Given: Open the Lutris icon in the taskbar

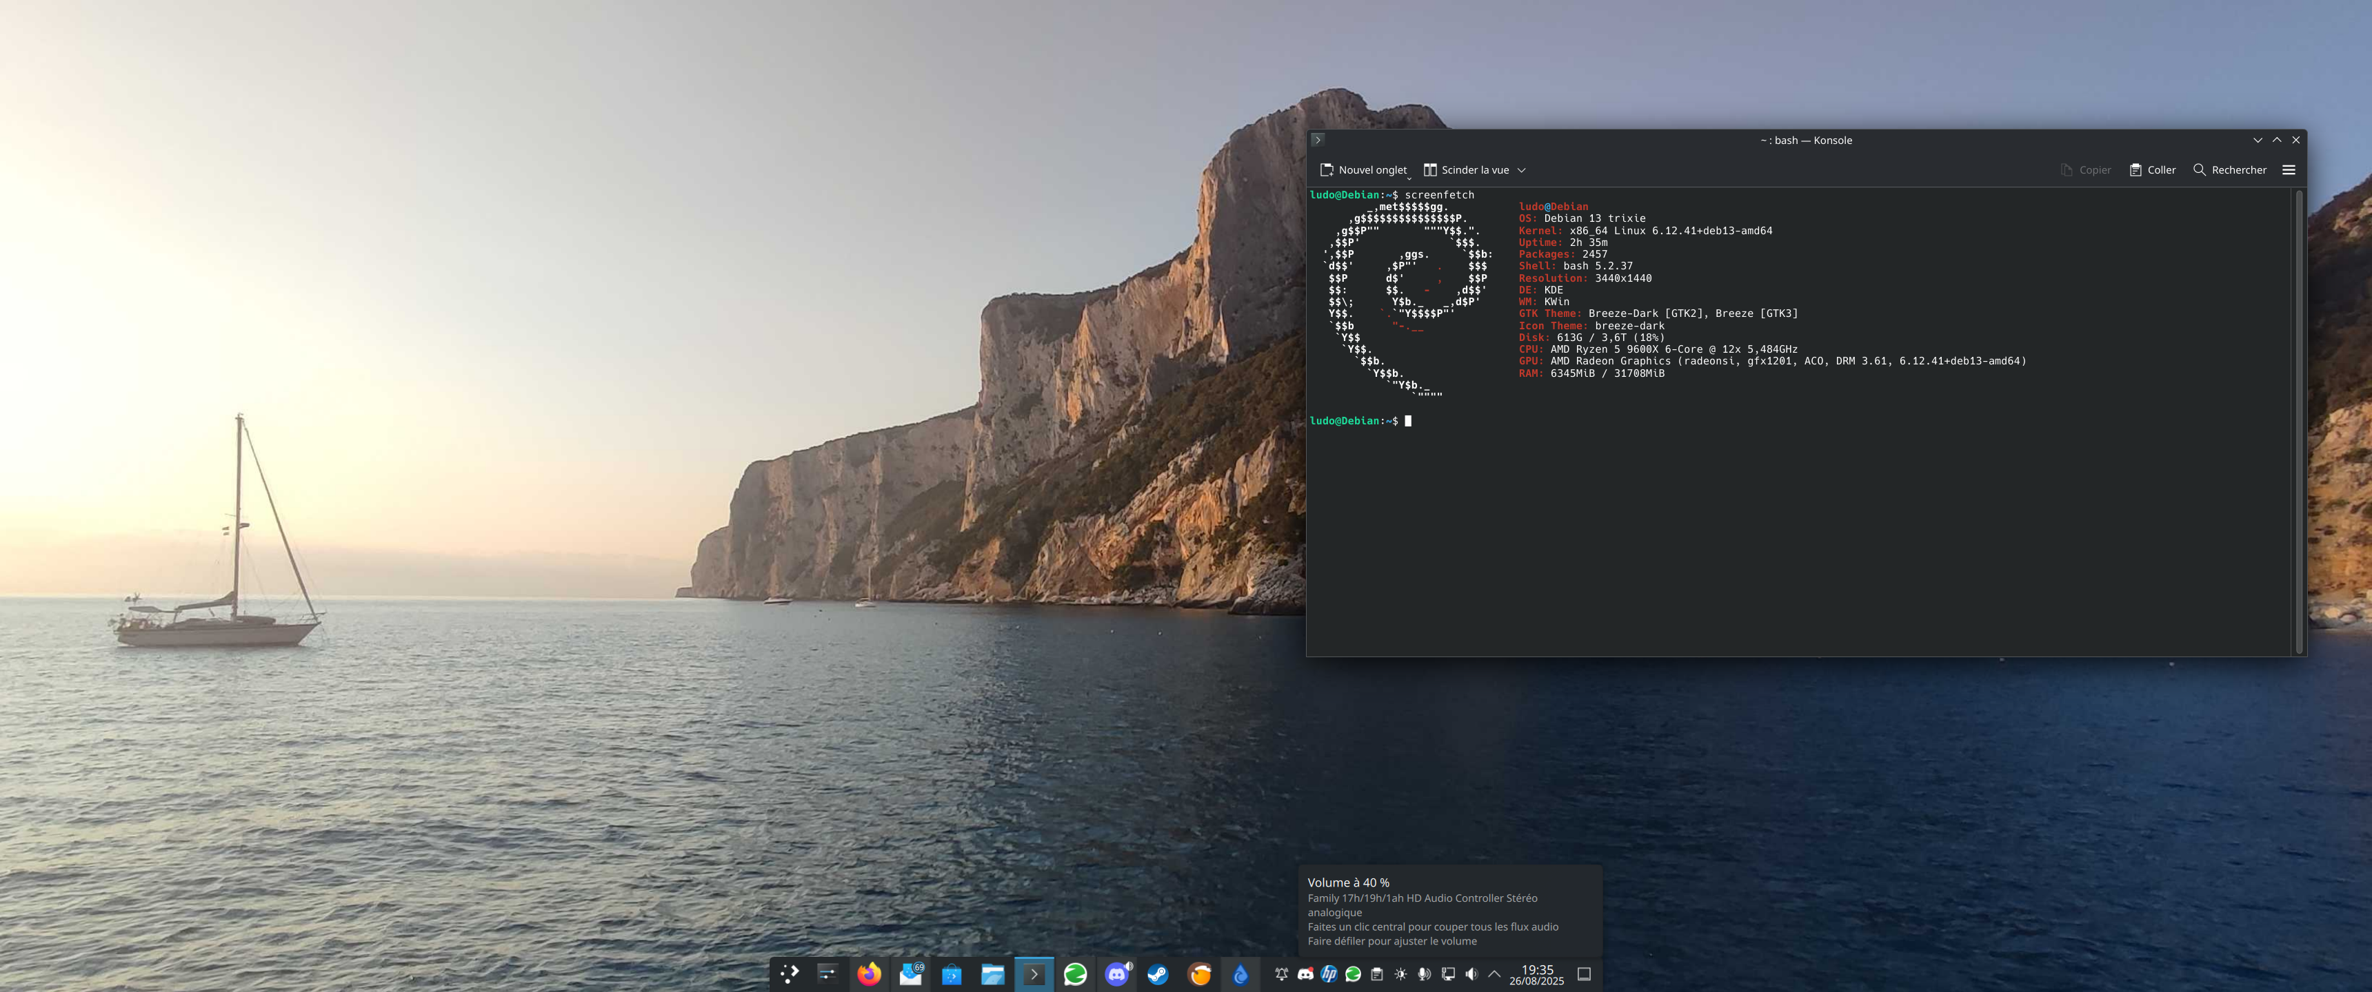Looking at the screenshot, I should [1199, 973].
